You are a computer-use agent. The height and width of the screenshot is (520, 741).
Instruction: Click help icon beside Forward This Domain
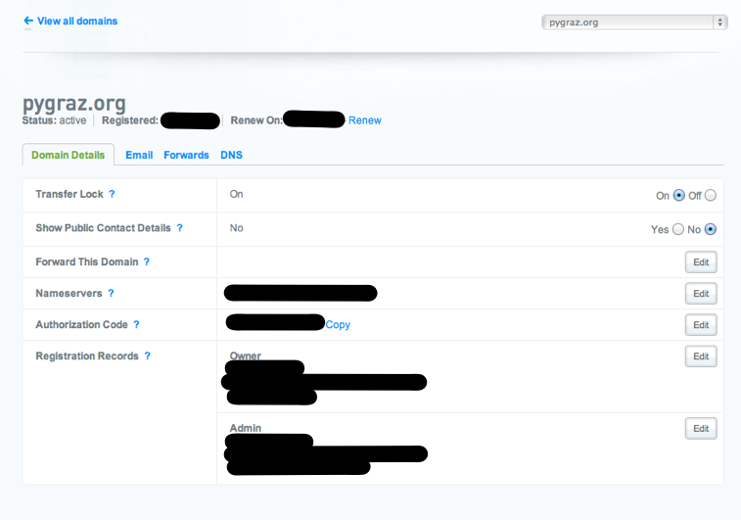coord(147,261)
